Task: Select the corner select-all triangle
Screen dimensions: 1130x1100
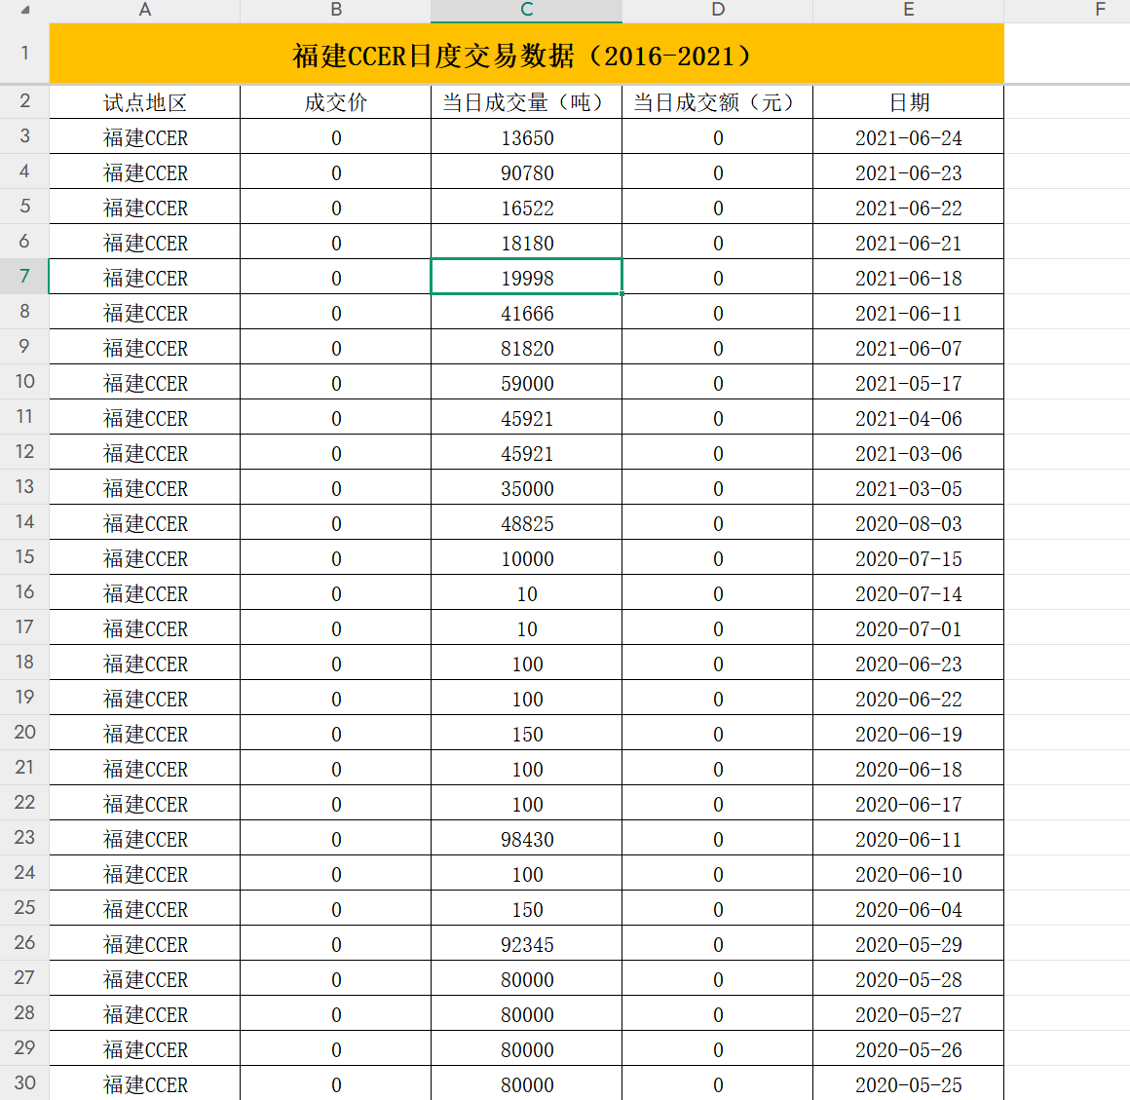Action: [25, 10]
